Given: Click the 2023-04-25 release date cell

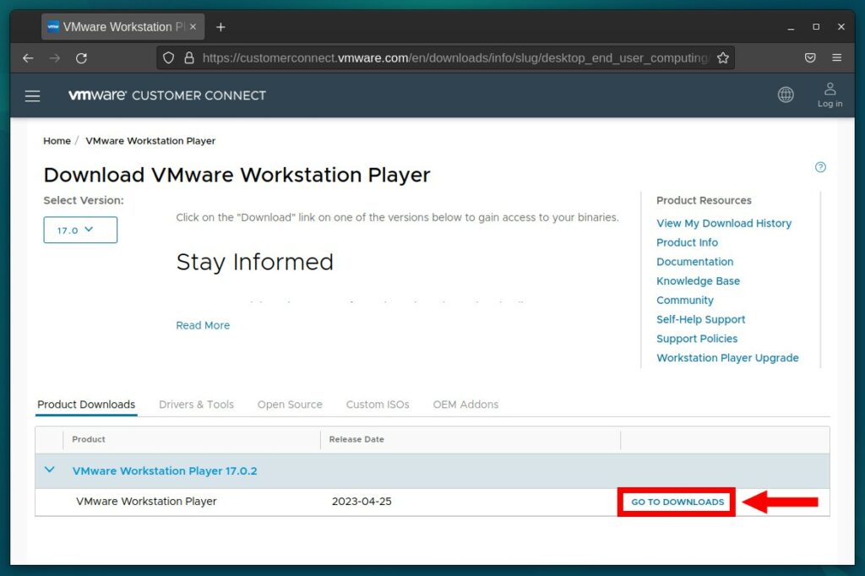Looking at the screenshot, I should tap(362, 502).
